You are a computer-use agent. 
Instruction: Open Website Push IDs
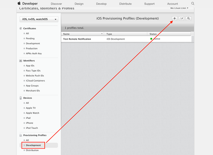click(x=35, y=76)
